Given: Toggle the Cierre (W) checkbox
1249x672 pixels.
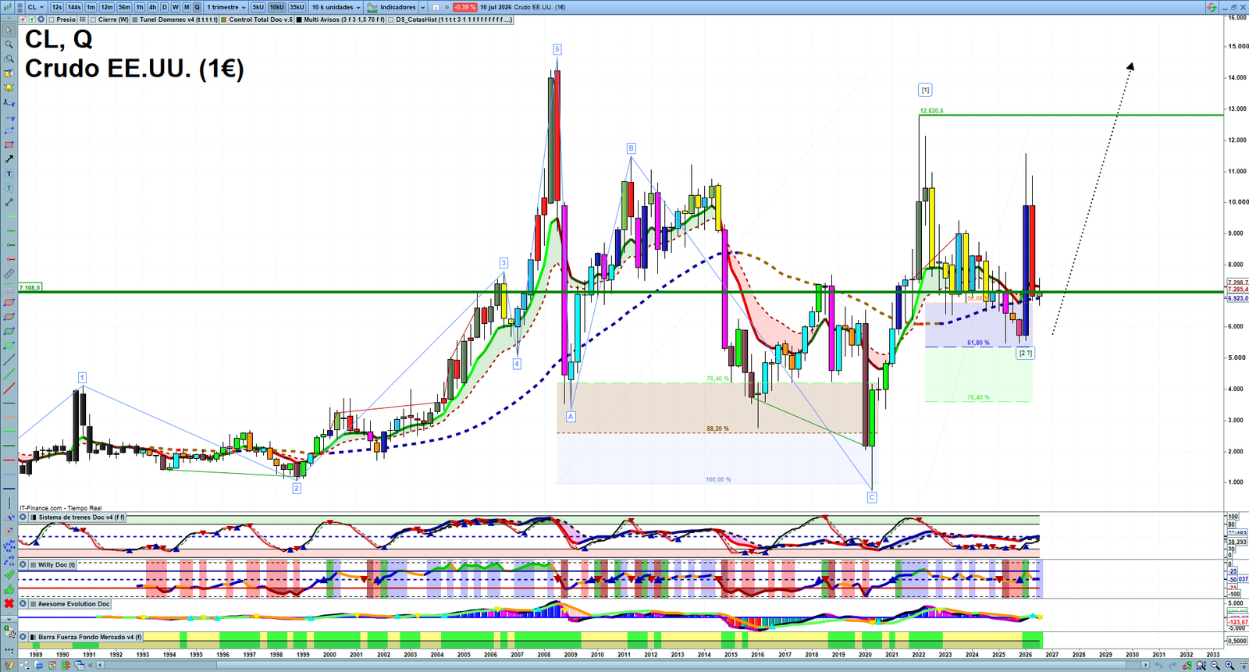Looking at the screenshot, I should tap(93, 20).
